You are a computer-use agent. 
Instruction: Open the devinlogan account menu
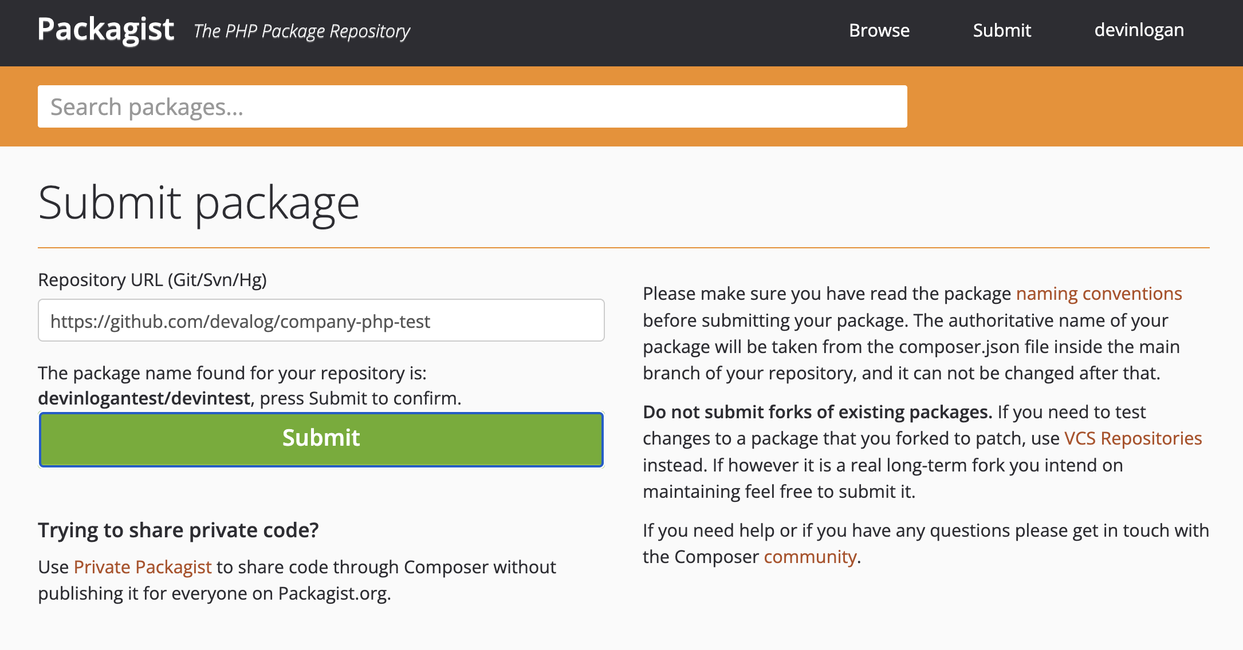pos(1139,29)
